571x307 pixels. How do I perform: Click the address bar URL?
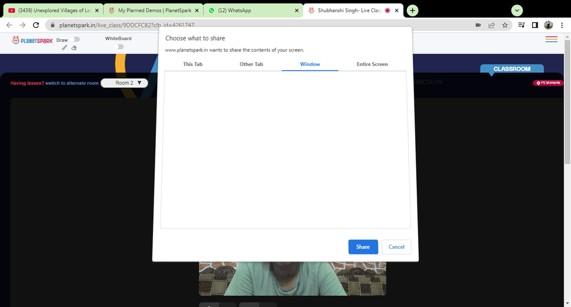point(127,25)
